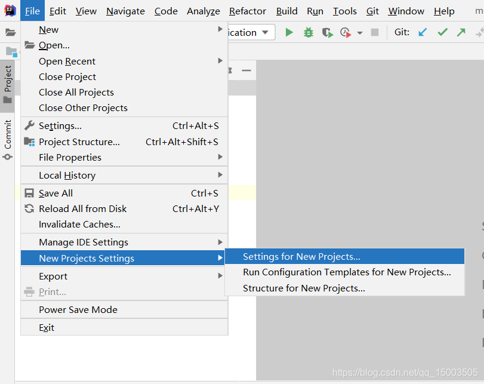
Task: Click the Open folder icon in File menu
Action: tap(29, 45)
